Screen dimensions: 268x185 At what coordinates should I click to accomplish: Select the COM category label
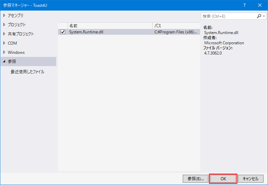point(12,43)
